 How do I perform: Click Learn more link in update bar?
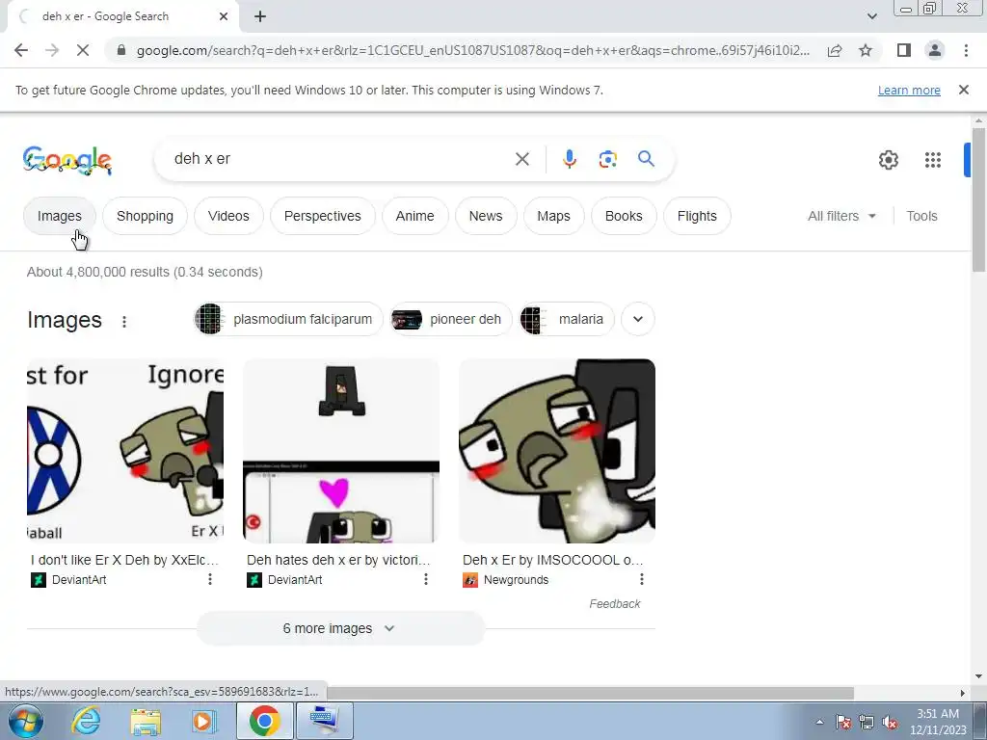pos(909,90)
